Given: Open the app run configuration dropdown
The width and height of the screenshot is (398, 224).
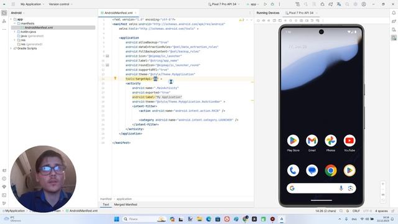Looking at the screenshot, I should point(253,4).
